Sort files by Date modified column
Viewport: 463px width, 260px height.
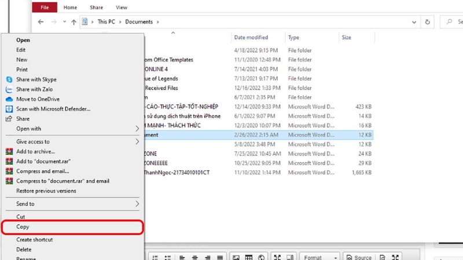pos(251,38)
